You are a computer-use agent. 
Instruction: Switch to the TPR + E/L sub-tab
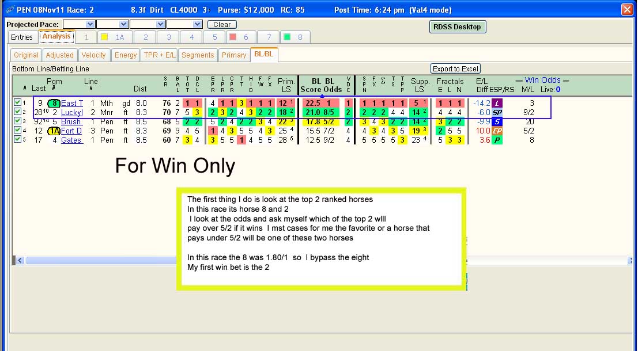(x=160, y=55)
